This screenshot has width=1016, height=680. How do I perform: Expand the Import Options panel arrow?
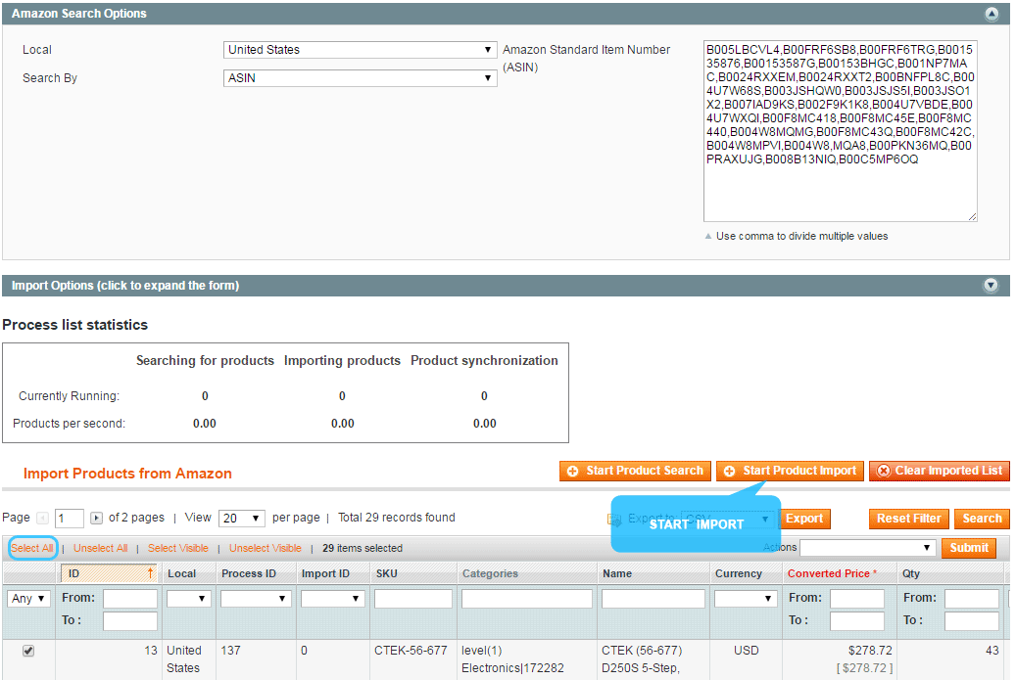[x=991, y=286]
